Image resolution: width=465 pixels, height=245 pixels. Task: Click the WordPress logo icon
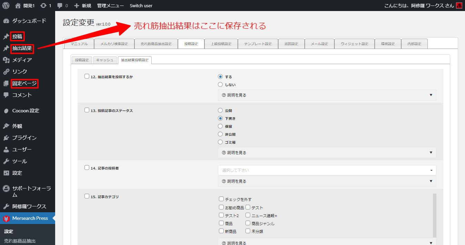pyautogui.click(x=6, y=6)
